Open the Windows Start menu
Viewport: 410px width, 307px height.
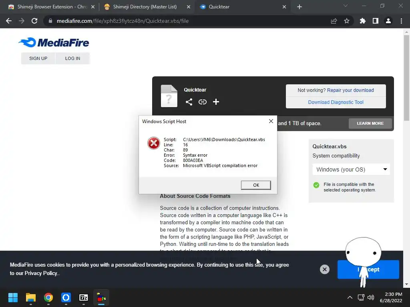(13, 297)
